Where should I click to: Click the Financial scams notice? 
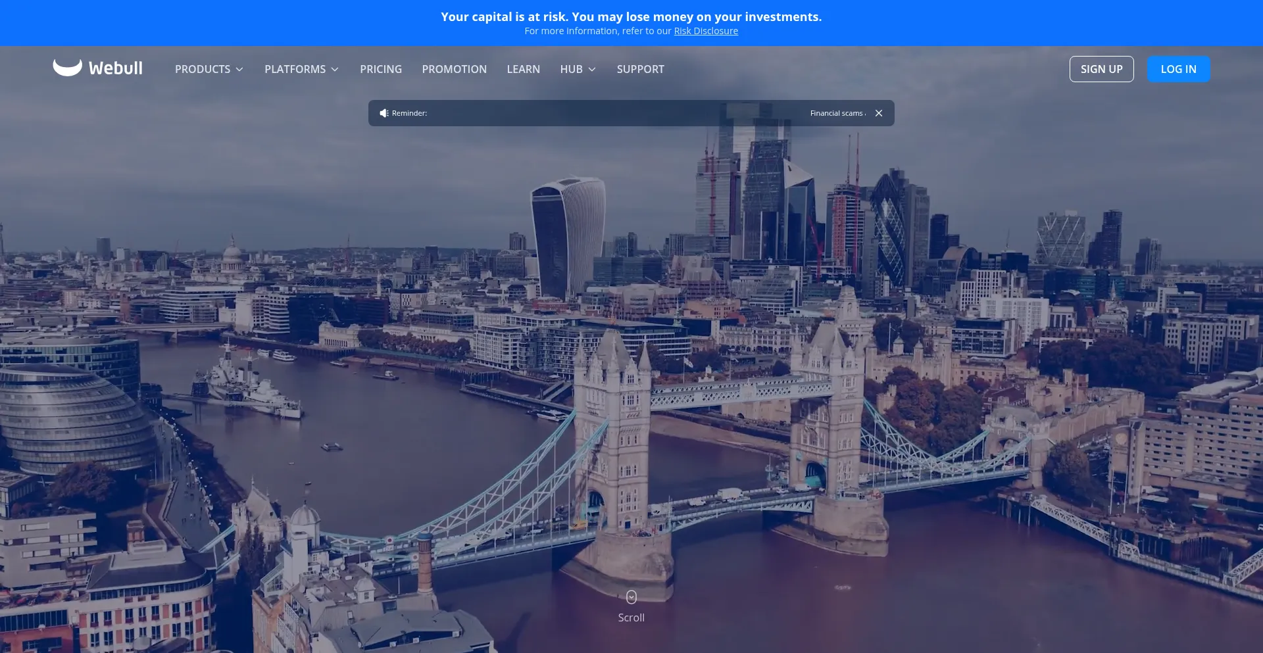[836, 113]
